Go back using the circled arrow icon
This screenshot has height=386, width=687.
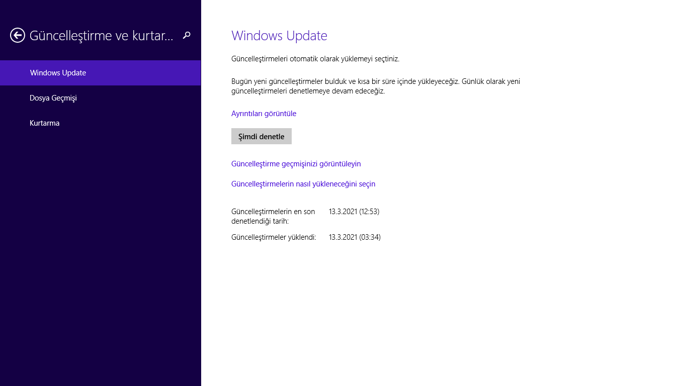tap(18, 35)
